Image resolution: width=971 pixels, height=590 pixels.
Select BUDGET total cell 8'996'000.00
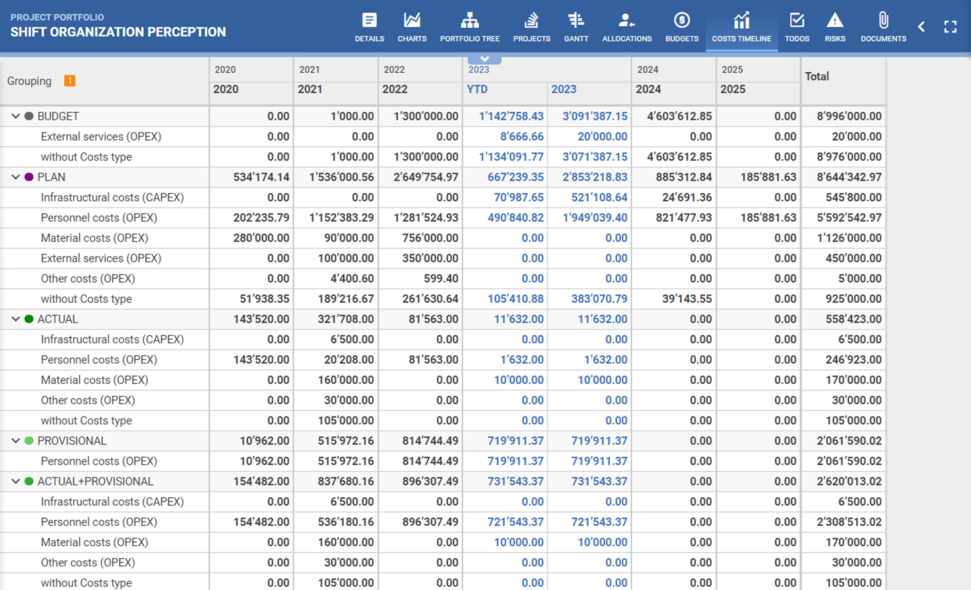(849, 116)
